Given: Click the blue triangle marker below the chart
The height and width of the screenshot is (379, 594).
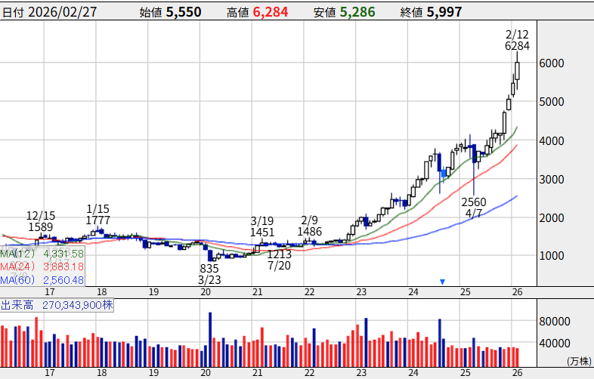Looking at the screenshot, I should (x=443, y=282).
